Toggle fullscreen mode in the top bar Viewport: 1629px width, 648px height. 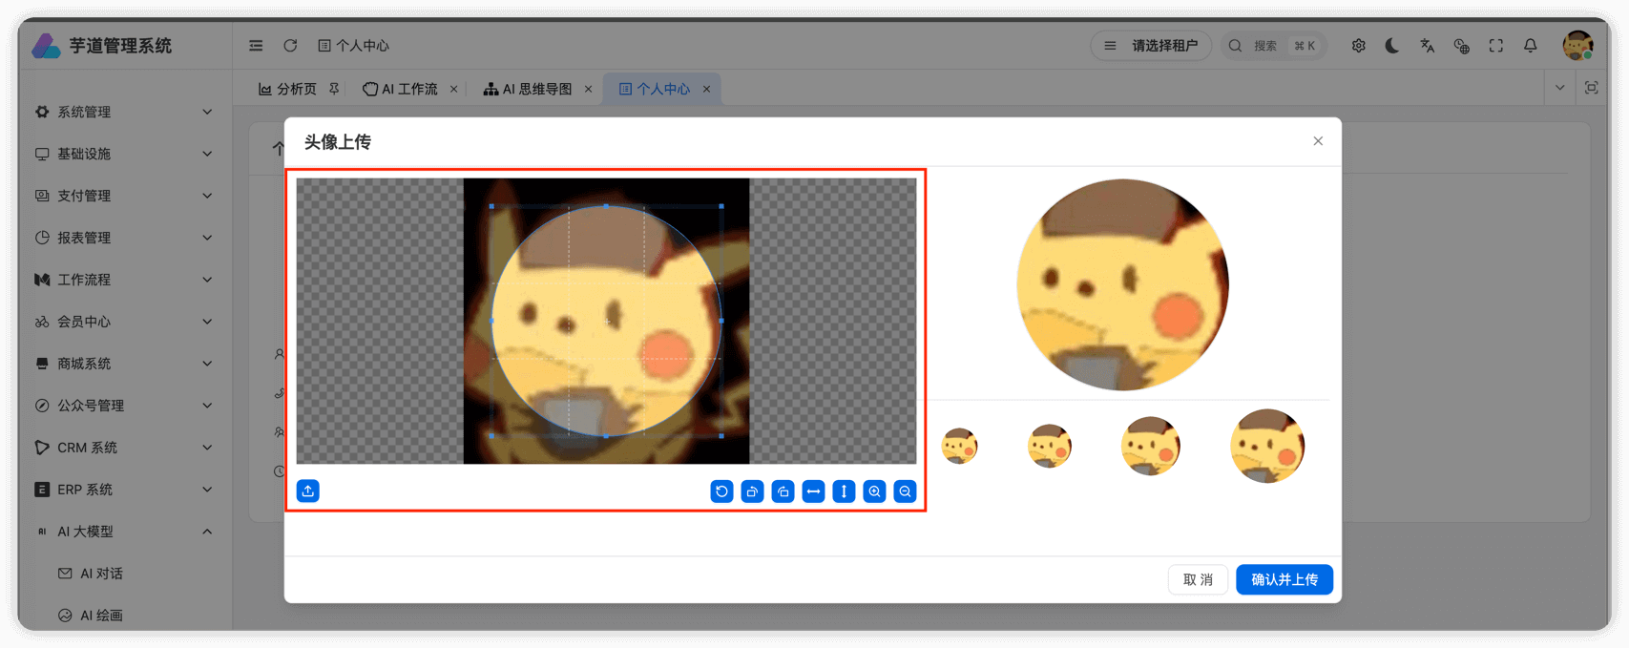1495,46
